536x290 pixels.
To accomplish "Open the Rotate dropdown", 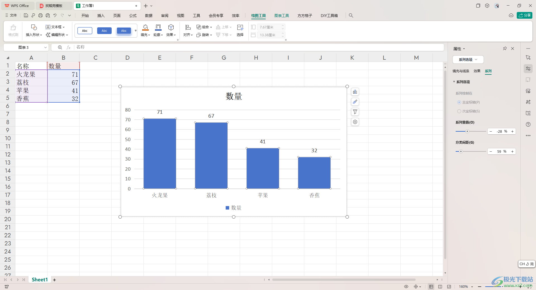I will [204, 35].
